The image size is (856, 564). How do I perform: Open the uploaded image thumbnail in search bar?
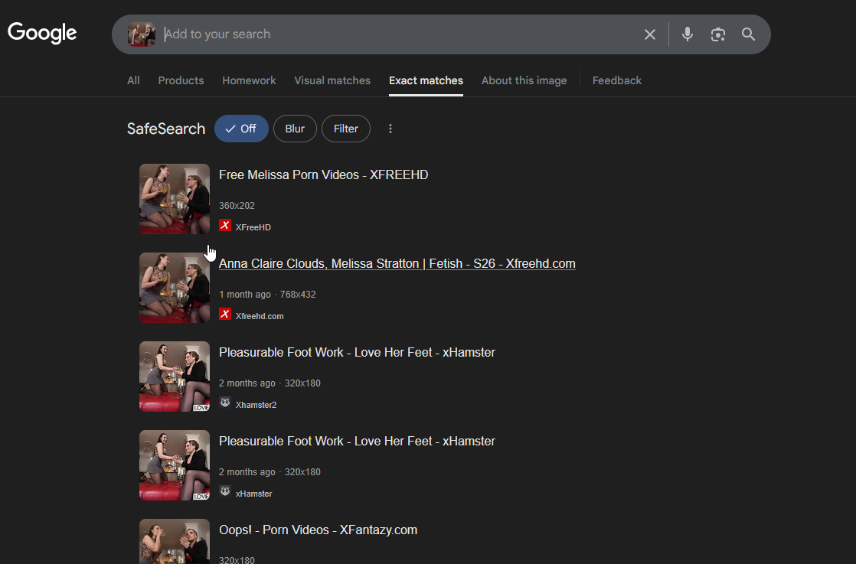[x=142, y=34]
